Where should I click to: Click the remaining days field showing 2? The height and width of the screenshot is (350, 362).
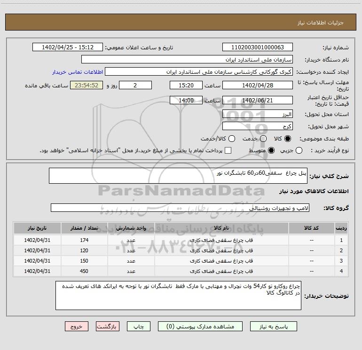point(135,85)
